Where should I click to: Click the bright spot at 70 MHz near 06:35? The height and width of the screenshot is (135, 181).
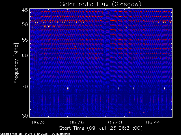(68, 88)
